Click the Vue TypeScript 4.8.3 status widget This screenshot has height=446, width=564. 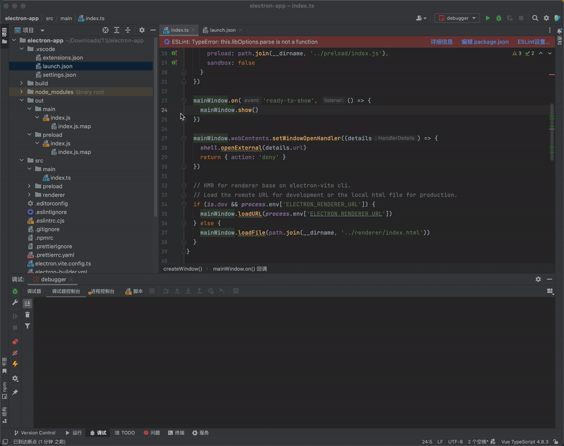[525, 441]
